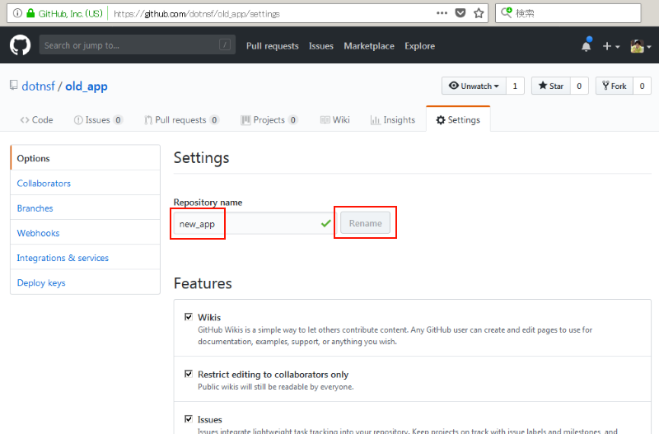
Task: Open the GitHub Octocat home logo
Action: pos(20,45)
